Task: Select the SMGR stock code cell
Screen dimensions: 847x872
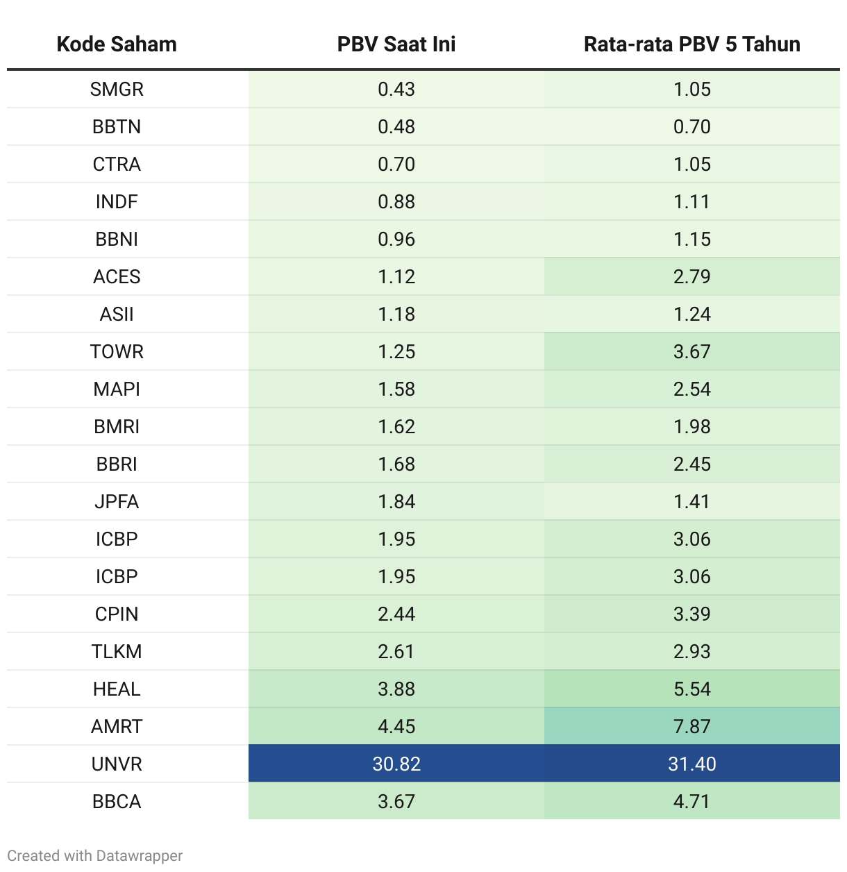Action: 117,90
